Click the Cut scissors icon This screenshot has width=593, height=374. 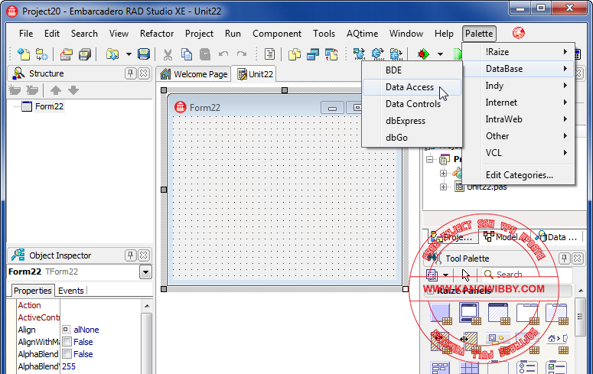168,54
